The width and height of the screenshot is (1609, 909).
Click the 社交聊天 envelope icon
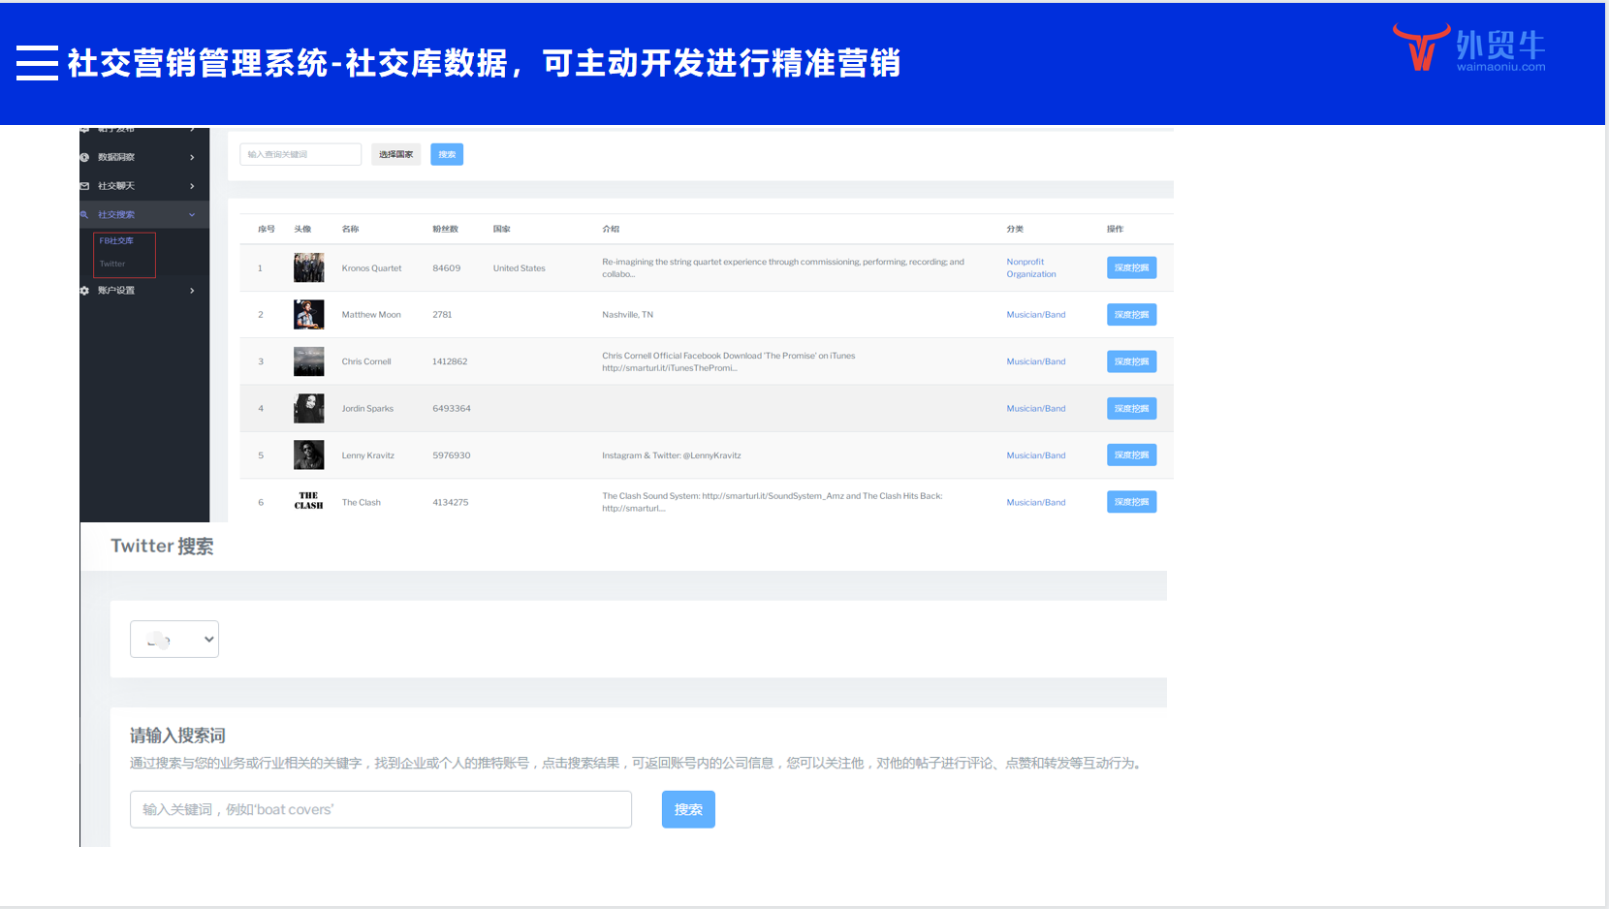tap(84, 186)
